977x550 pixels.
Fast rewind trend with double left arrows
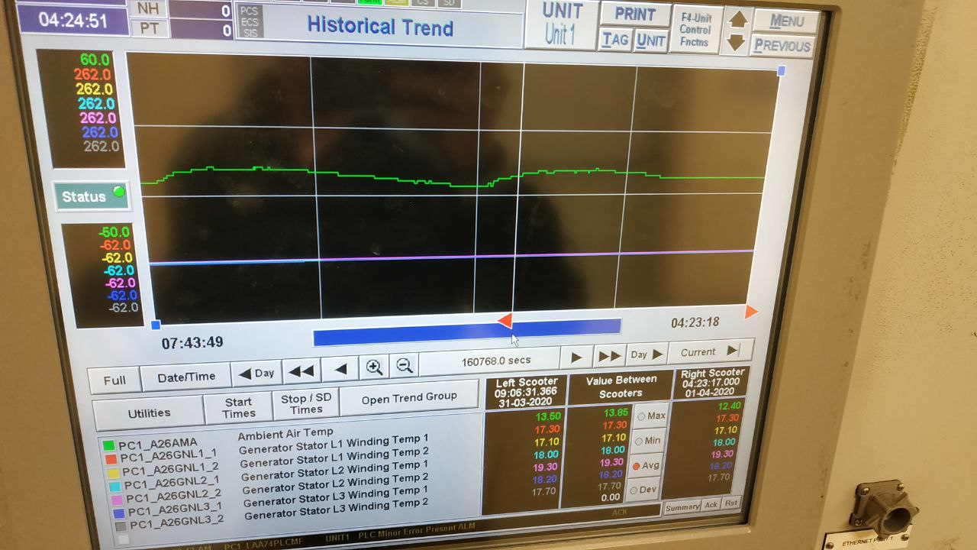tap(301, 371)
